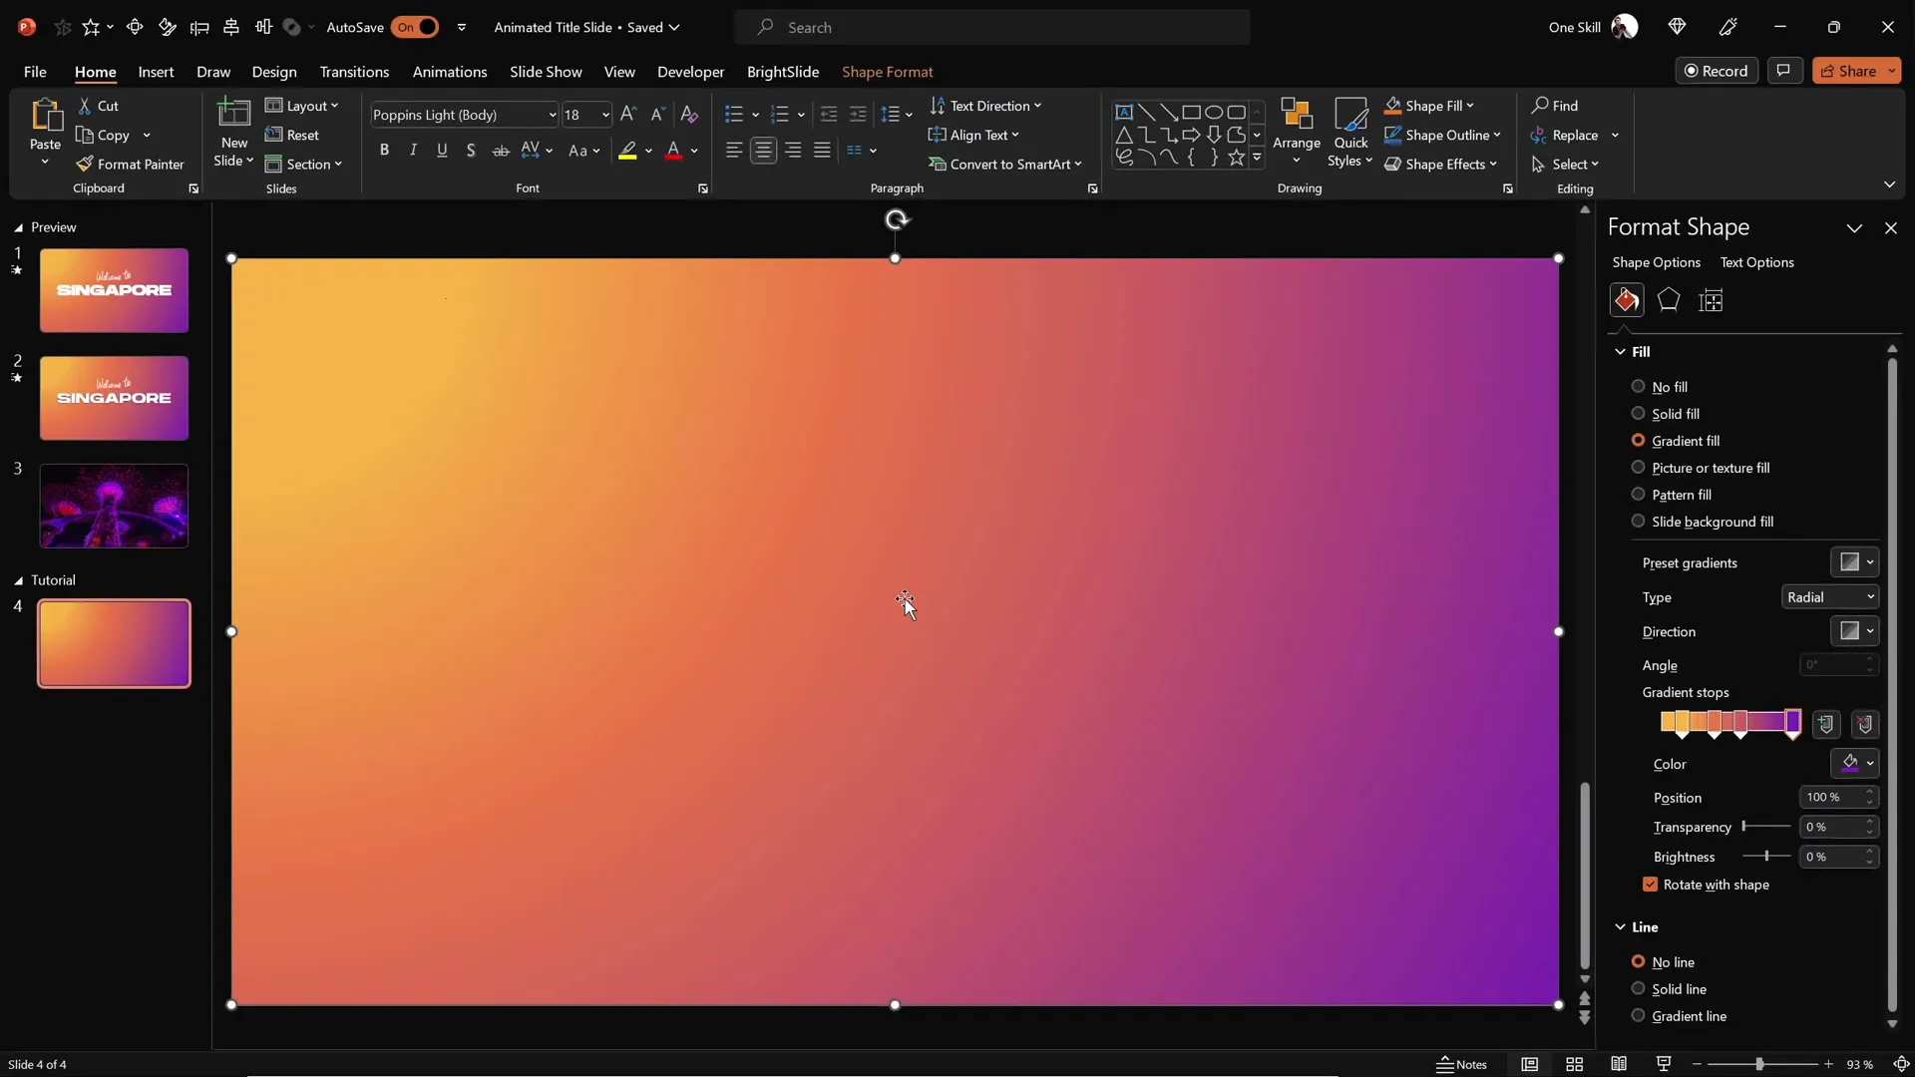Select the No fill radio button
This screenshot has width=1915, height=1077.
click(1638, 386)
